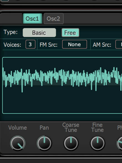Adjust the Volume knob

(x=18, y=143)
